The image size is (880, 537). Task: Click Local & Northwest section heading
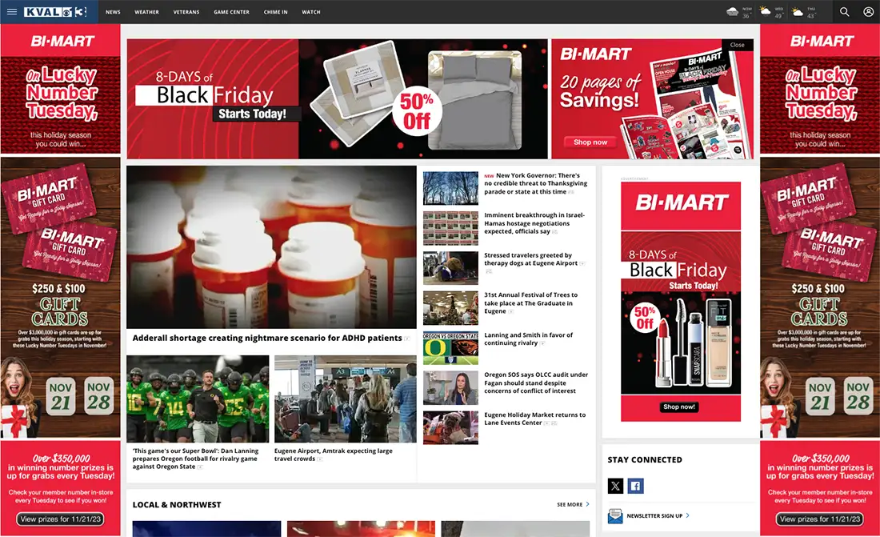(177, 504)
